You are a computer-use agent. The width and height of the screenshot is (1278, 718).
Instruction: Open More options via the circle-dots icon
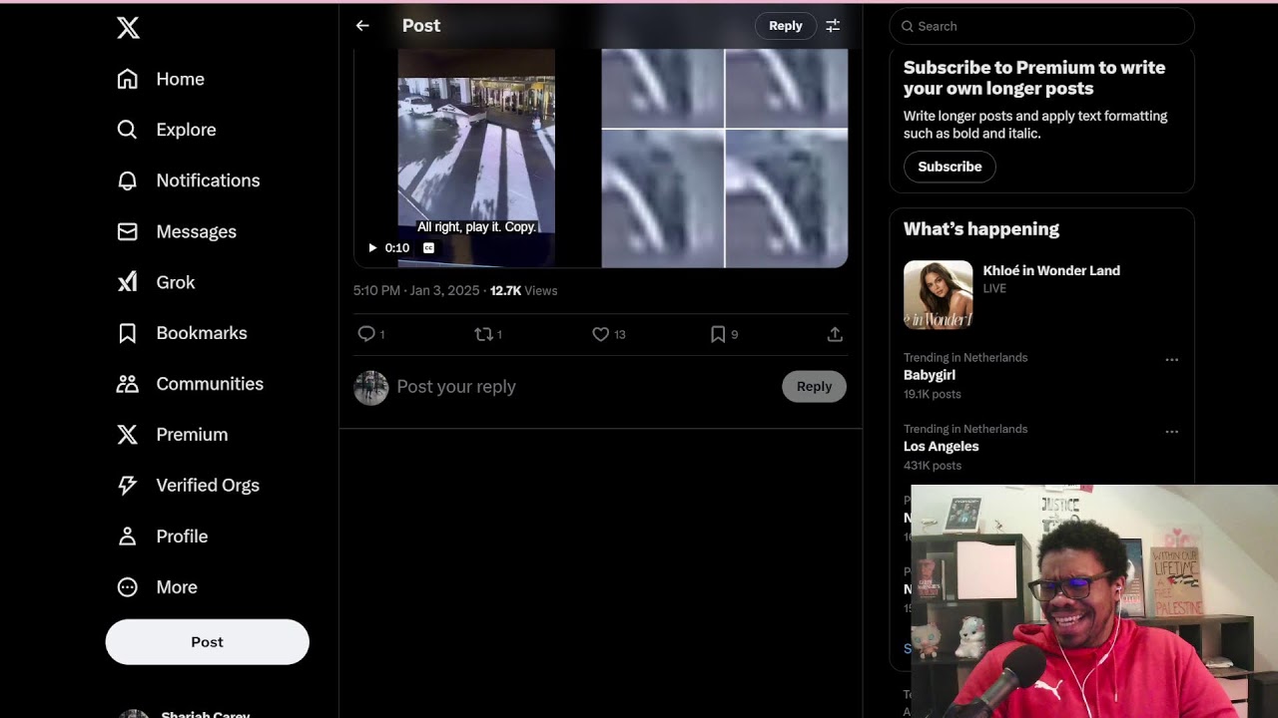(x=128, y=587)
